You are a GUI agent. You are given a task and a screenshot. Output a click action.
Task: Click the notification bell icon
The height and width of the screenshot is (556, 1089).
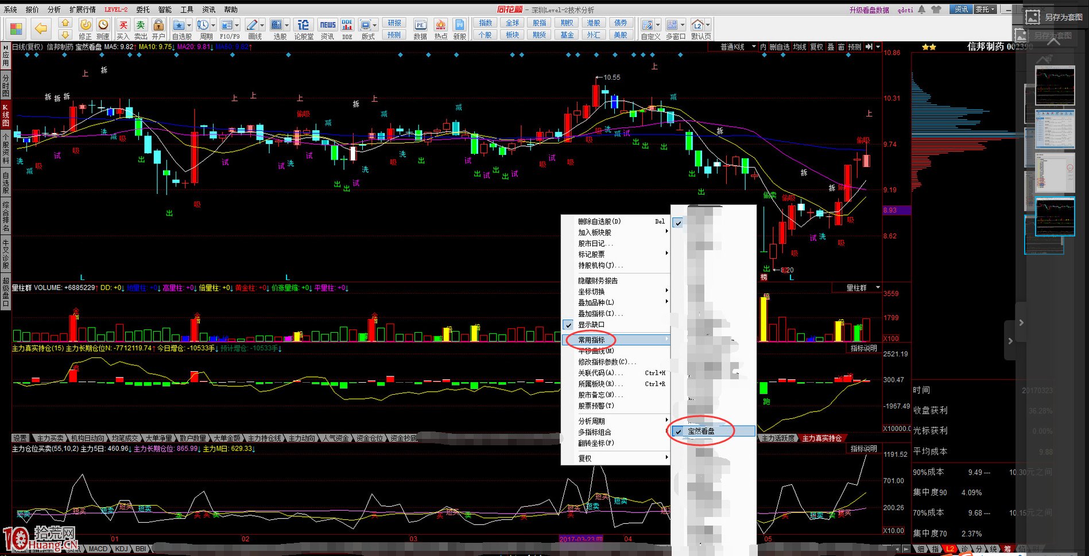tap(921, 9)
